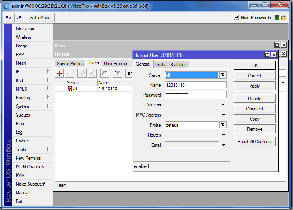Click the green status square indicator
The image size is (293, 210).
pyautogui.click(x=277, y=18)
